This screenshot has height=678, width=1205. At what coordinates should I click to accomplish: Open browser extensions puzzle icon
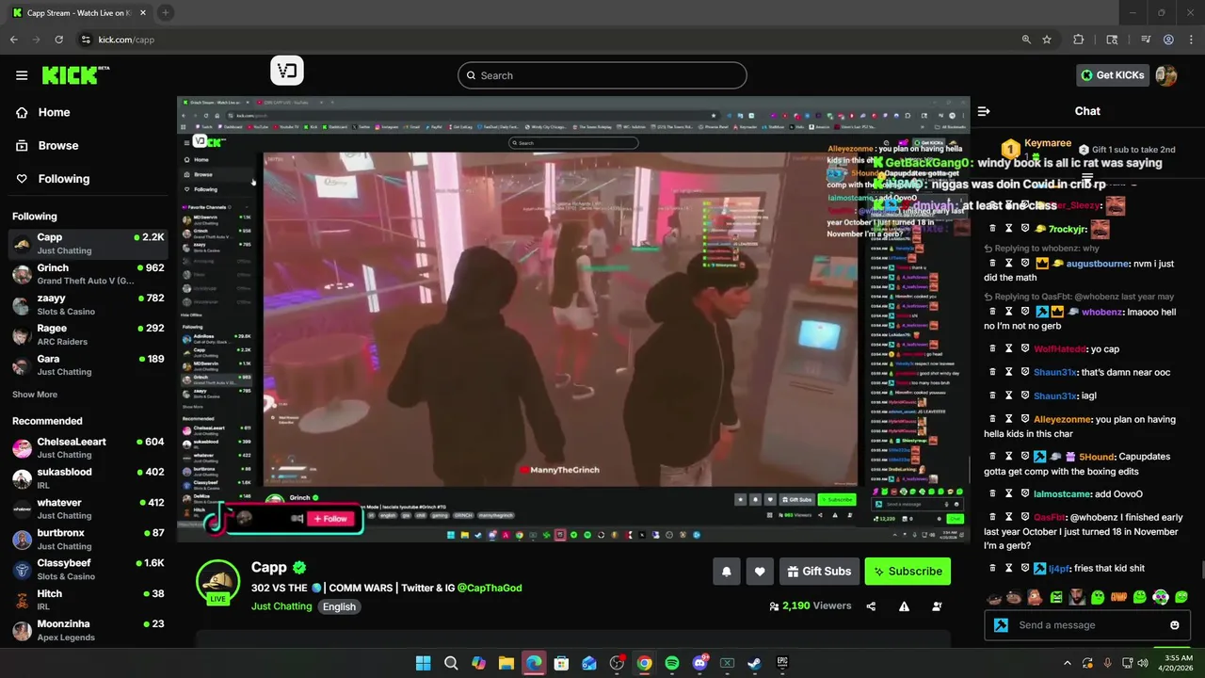point(1079,40)
